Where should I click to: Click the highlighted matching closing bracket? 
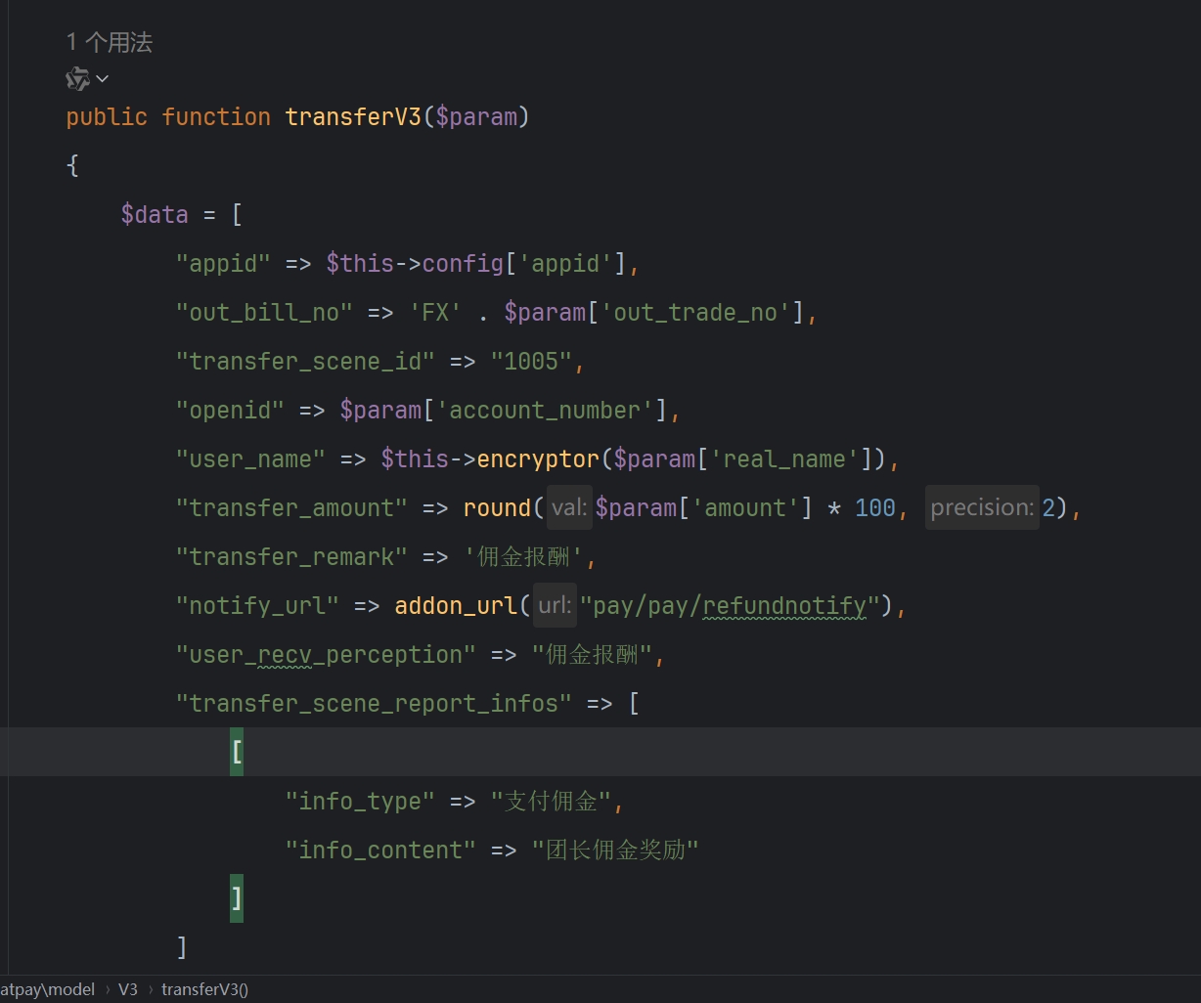pos(237,898)
